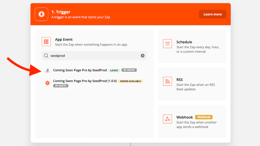This screenshot has height=146, width=260.
Task: Click 'Start the Zap when an RSS feed updates'
Action: click(196, 87)
